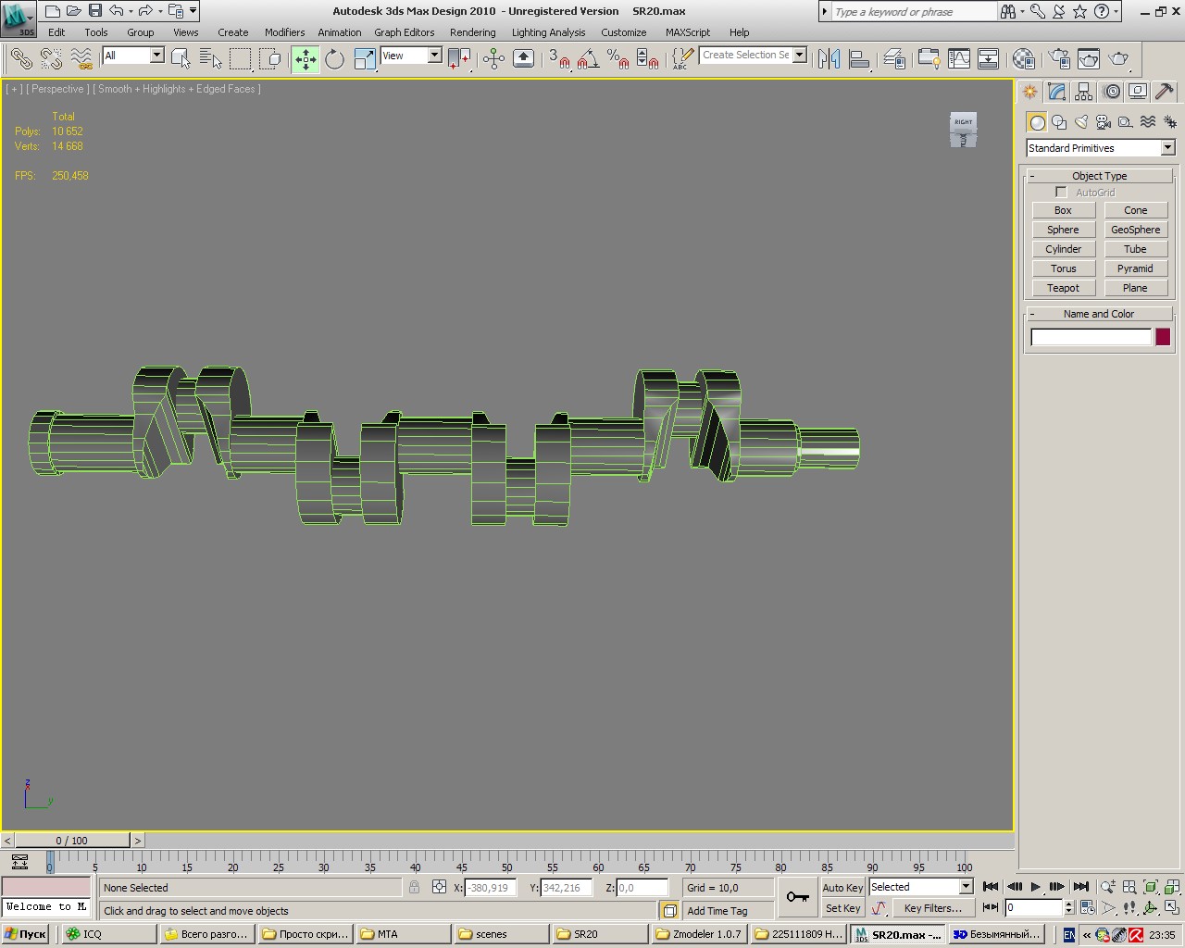Screen dimensions: 1185x948
Task: Open the Modifiers menu
Action: [284, 32]
